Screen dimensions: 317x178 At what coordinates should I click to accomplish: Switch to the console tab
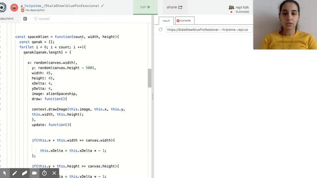[x=185, y=21]
